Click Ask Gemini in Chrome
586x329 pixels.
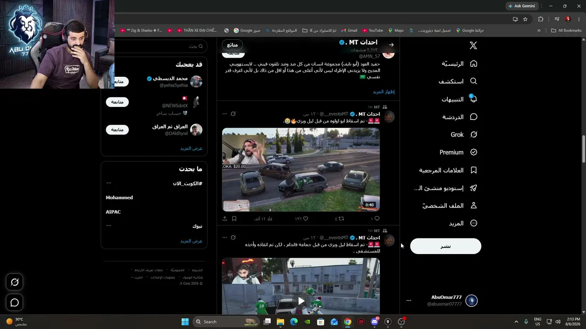521,6
